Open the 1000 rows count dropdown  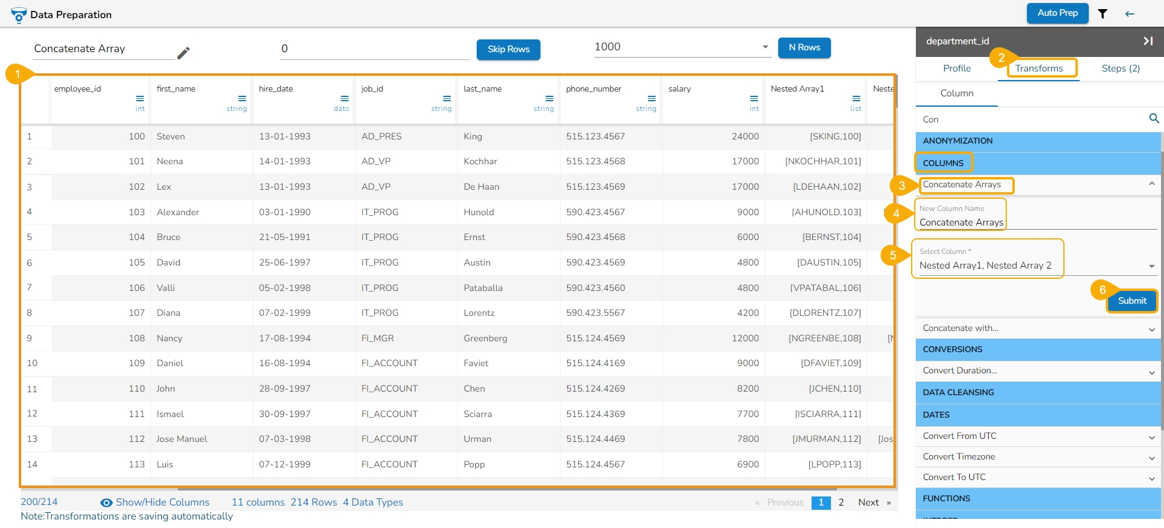coord(765,47)
